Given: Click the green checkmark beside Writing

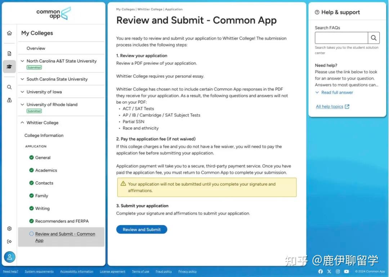Looking at the screenshot, I should tap(32, 208).
